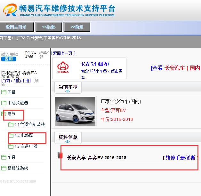
Task: Click the 查看 长安汽车（国内 link
Action: point(175,68)
